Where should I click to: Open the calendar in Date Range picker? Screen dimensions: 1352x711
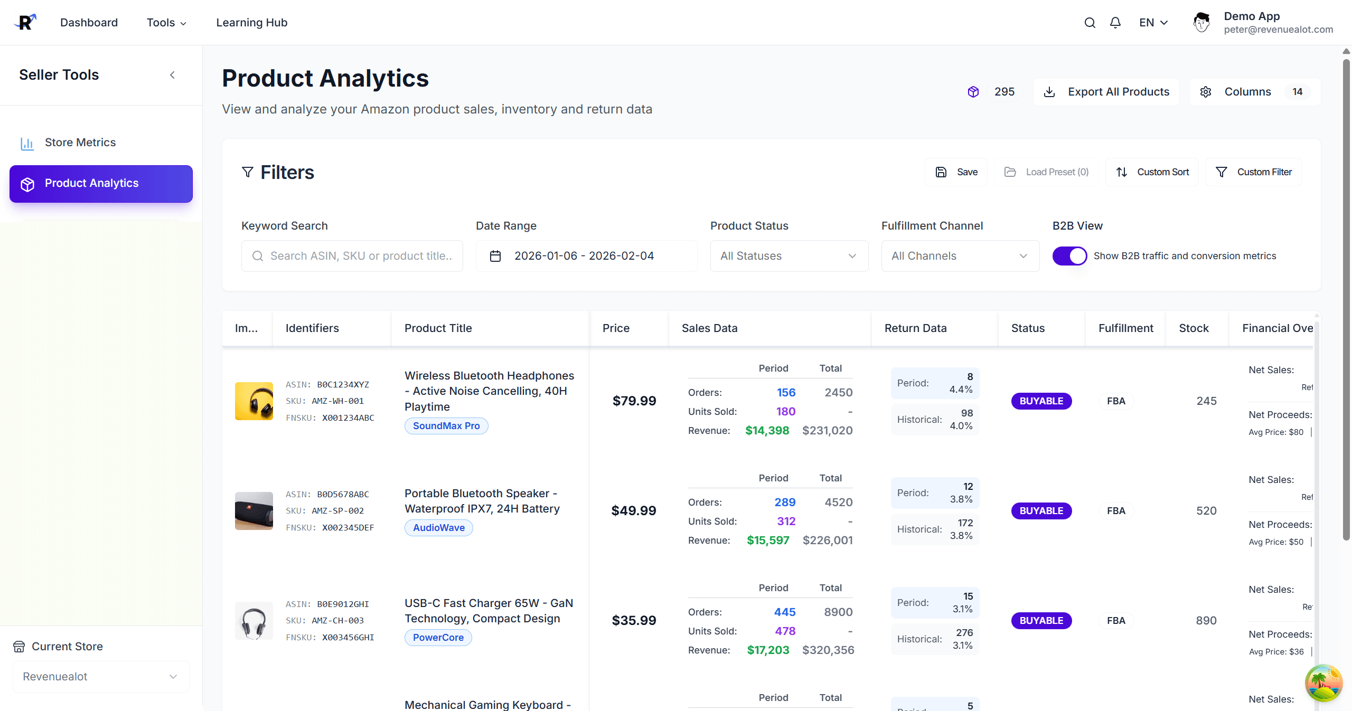495,255
